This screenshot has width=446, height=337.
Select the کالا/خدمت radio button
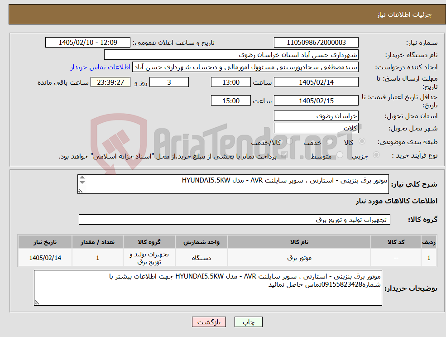(x=289, y=141)
